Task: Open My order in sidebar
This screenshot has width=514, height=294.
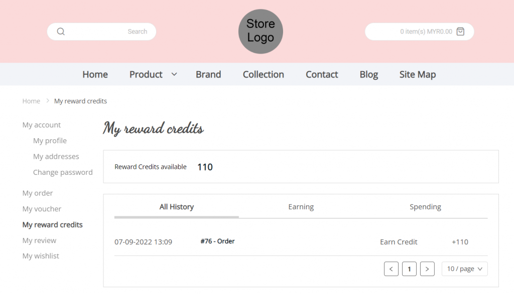Action: click(37, 193)
